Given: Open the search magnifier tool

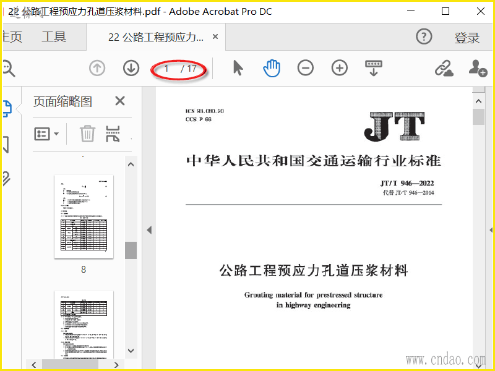Looking at the screenshot, I should [x=9, y=68].
